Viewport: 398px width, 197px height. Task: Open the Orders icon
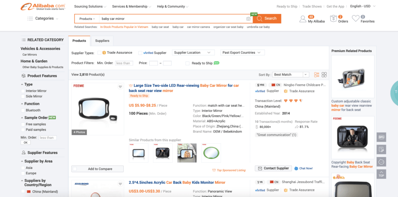click(x=333, y=19)
